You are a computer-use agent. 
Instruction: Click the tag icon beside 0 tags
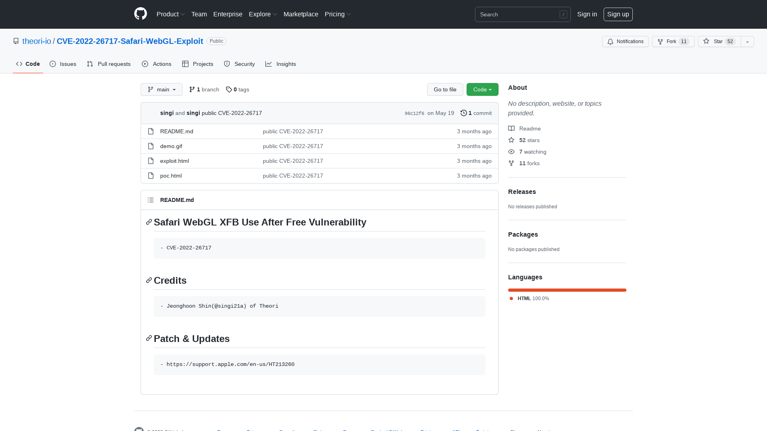click(229, 89)
